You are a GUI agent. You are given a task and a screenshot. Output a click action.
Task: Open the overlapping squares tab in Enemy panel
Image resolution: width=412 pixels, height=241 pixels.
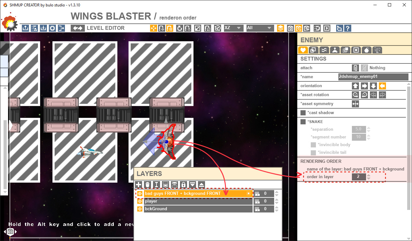(314, 50)
